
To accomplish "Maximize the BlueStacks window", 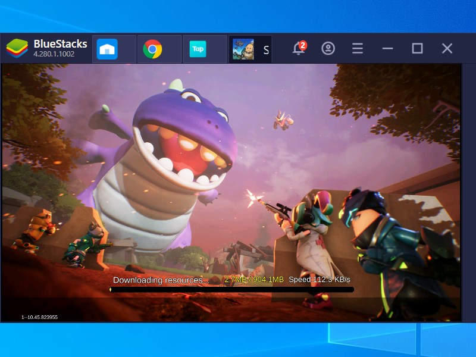I will pos(417,48).
